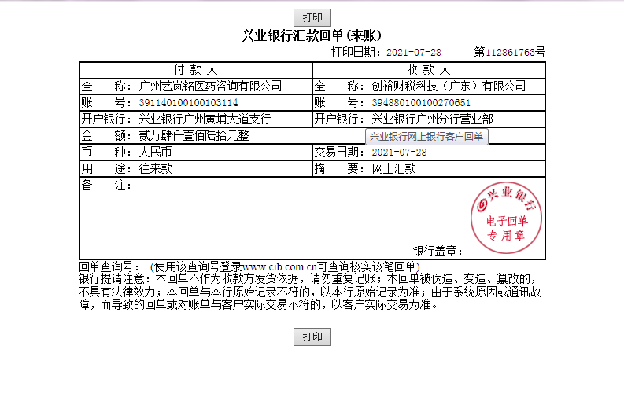This screenshot has width=624, height=419.
Task: Click the bottom 打印 print button
Action: [312, 336]
